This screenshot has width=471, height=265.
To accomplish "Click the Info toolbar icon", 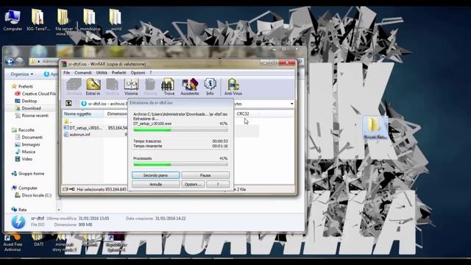I will pyautogui.click(x=210, y=87).
